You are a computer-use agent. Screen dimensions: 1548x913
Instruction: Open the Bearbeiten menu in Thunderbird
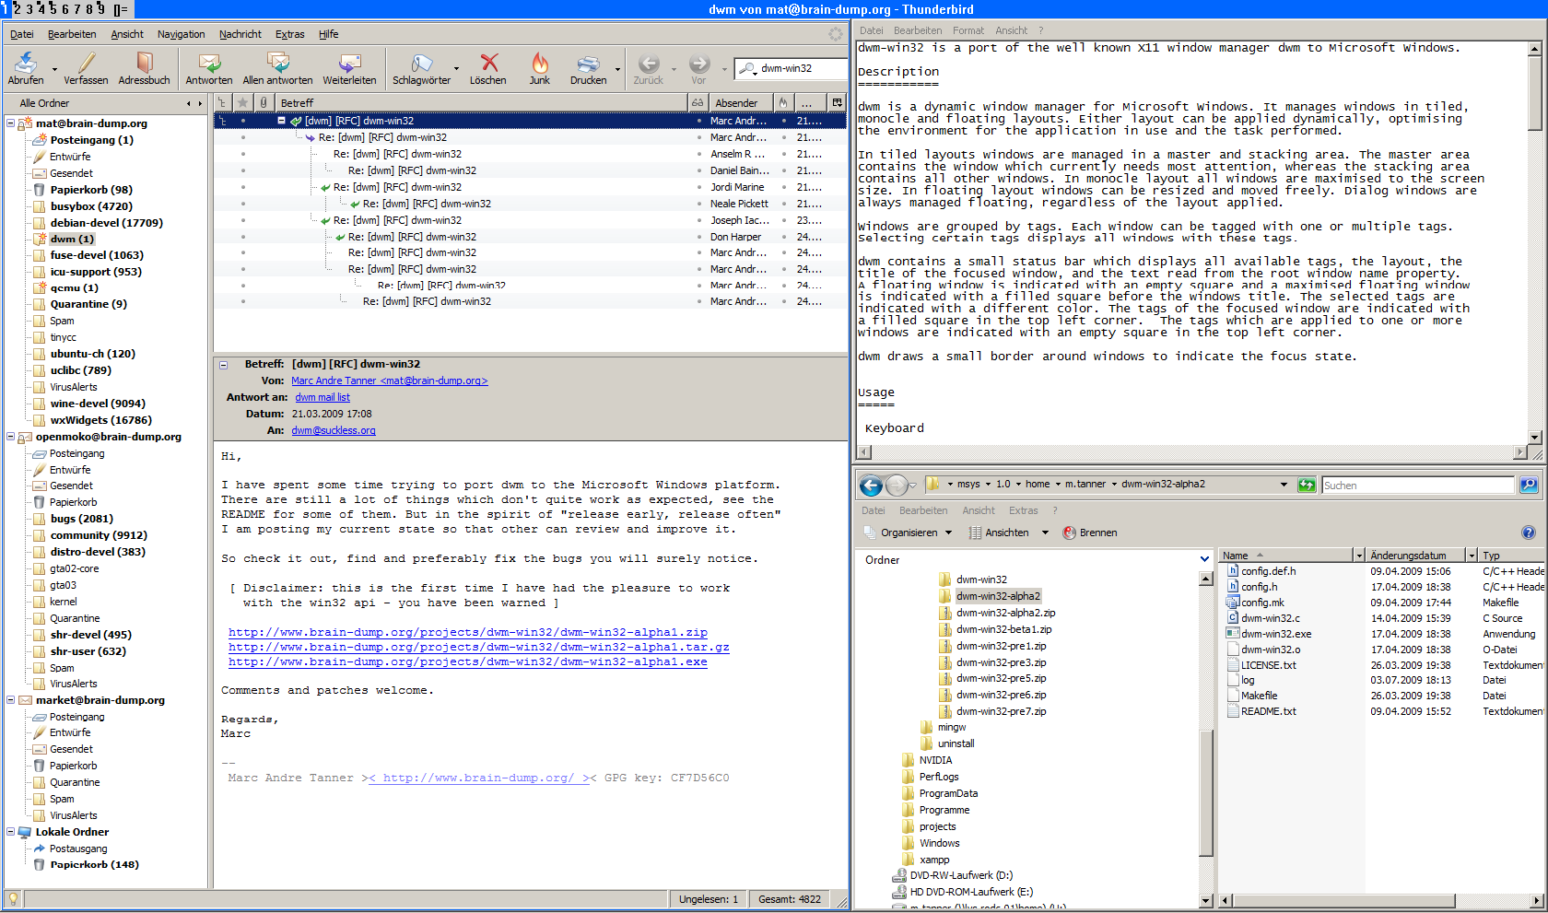pyautogui.click(x=72, y=34)
